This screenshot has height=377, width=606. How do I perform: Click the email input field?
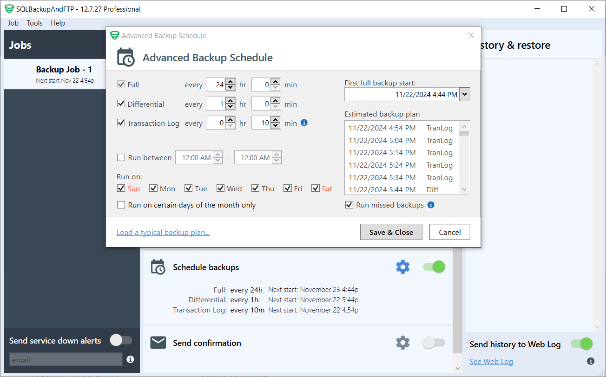(x=65, y=359)
